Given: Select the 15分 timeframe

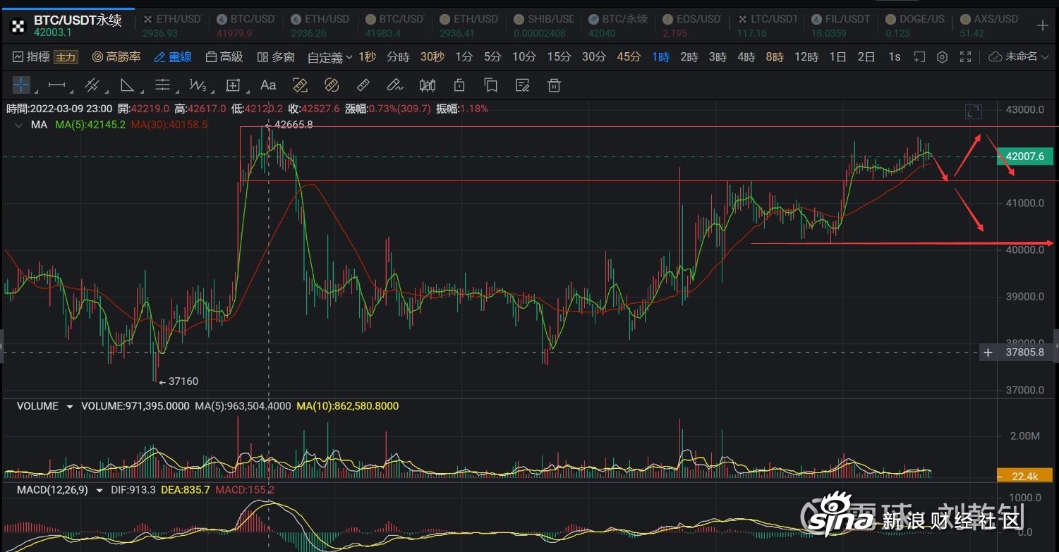Looking at the screenshot, I should tap(559, 56).
